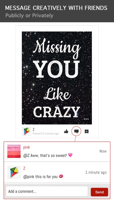Click the Send button
The image size is (114, 202).
[99, 192]
